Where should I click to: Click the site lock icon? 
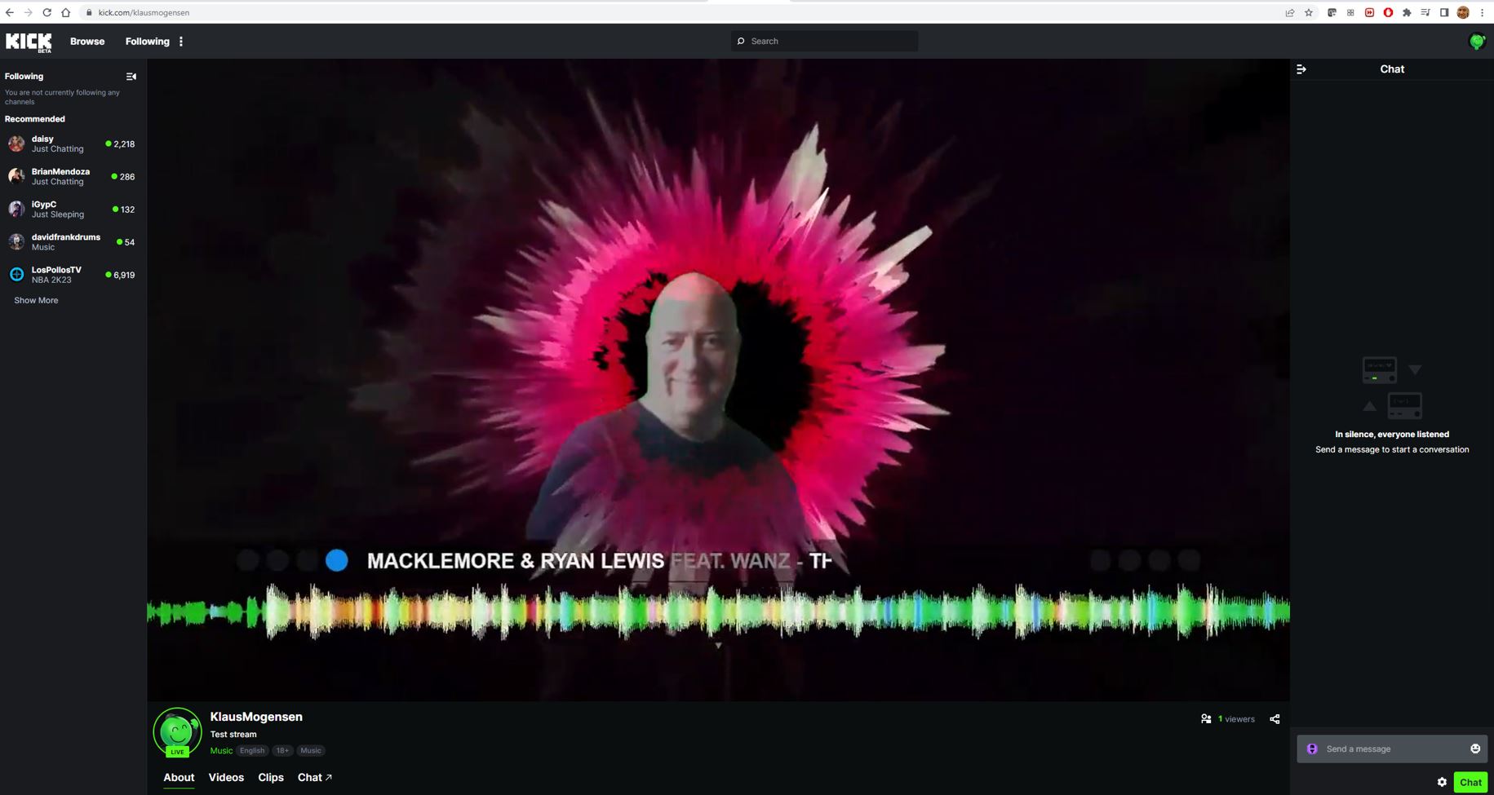pyautogui.click(x=89, y=12)
